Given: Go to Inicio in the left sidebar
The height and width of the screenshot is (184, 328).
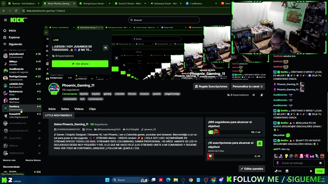Looking at the screenshot, I should coord(12,30).
